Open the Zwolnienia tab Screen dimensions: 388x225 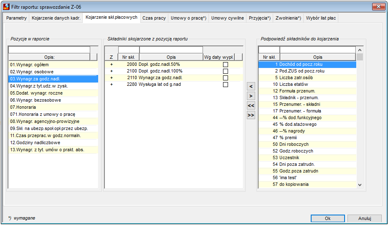tap(288, 18)
